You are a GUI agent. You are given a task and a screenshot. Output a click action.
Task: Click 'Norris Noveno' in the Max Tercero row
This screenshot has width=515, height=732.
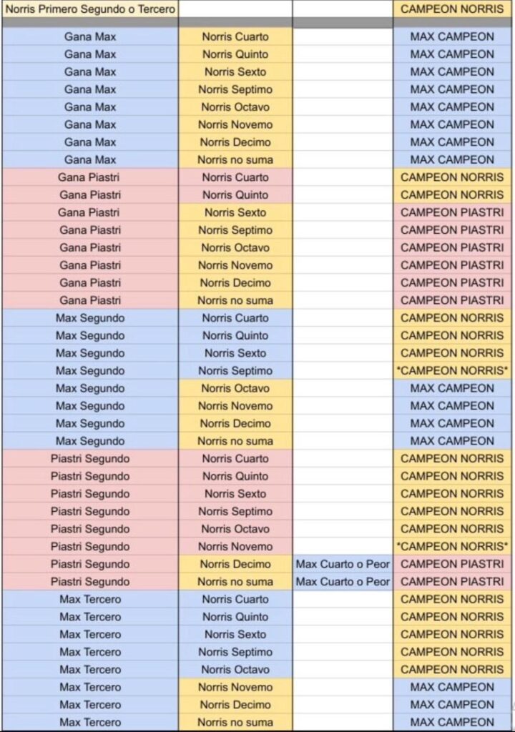(235, 687)
